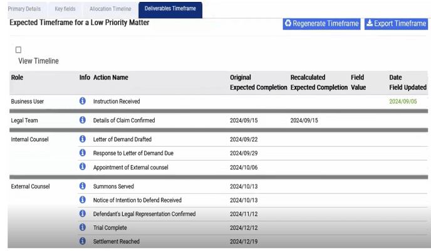The height and width of the screenshot is (251, 431).
Task: Show info for Response to Letter of Demand Due
Action: 83,152
